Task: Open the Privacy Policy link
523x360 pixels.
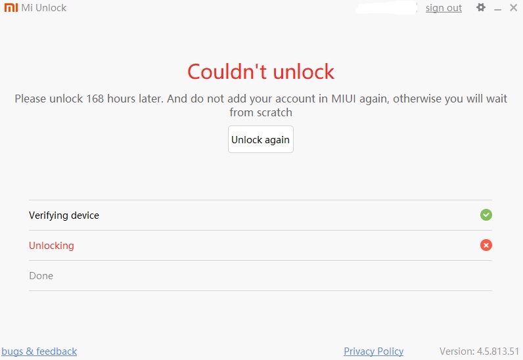Action: 373,351
